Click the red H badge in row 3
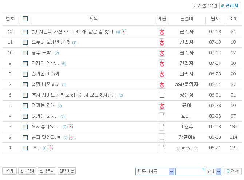The height and width of the screenshot is (180, 244). [x=71, y=126]
